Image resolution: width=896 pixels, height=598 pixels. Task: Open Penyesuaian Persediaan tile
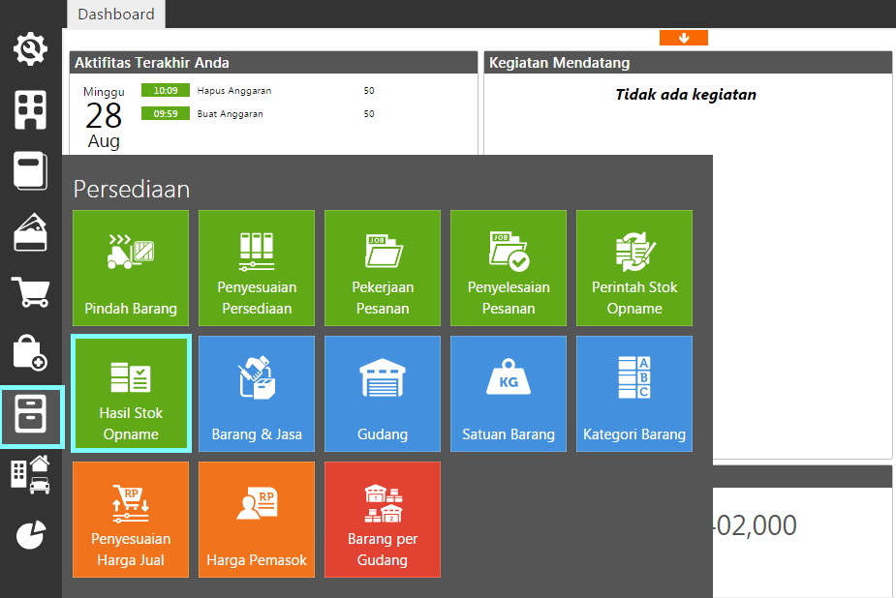coord(257,268)
